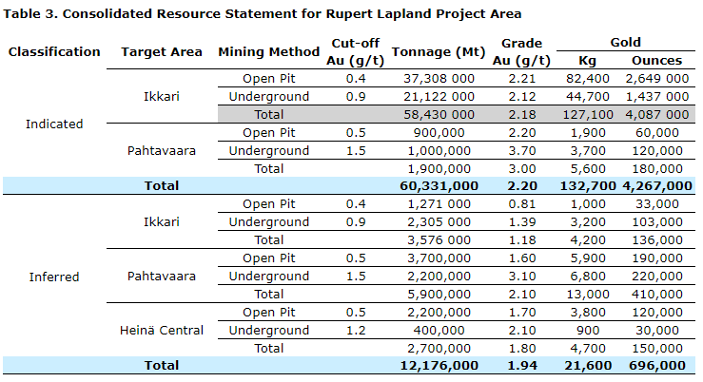Click ounces value 30,000
This screenshot has width=703, height=382.
tap(656, 331)
